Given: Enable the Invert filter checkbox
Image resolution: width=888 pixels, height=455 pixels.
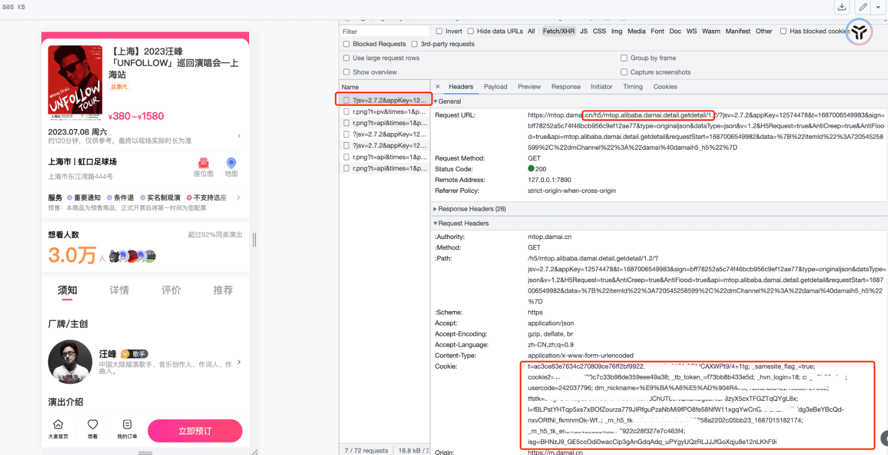Looking at the screenshot, I should [439, 31].
